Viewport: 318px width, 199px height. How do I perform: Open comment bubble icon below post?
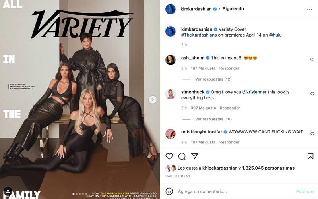[x=182, y=156]
